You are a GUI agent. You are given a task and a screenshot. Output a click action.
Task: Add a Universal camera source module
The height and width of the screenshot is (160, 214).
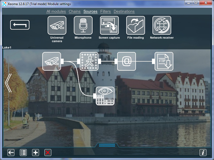click(x=57, y=25)
